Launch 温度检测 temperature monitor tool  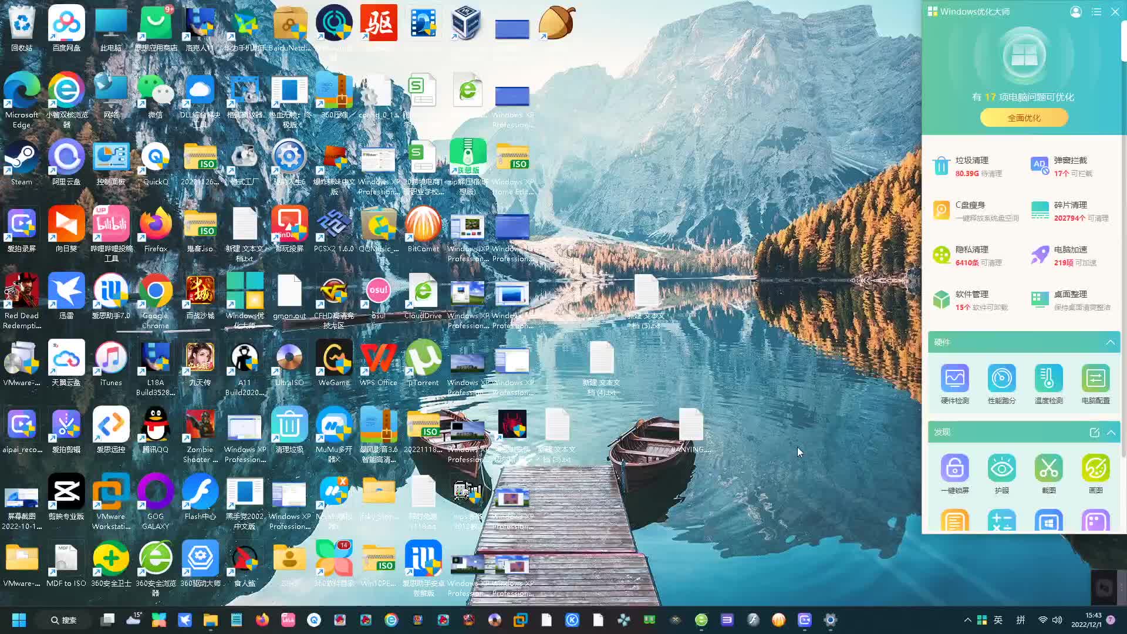point(1048,384)
